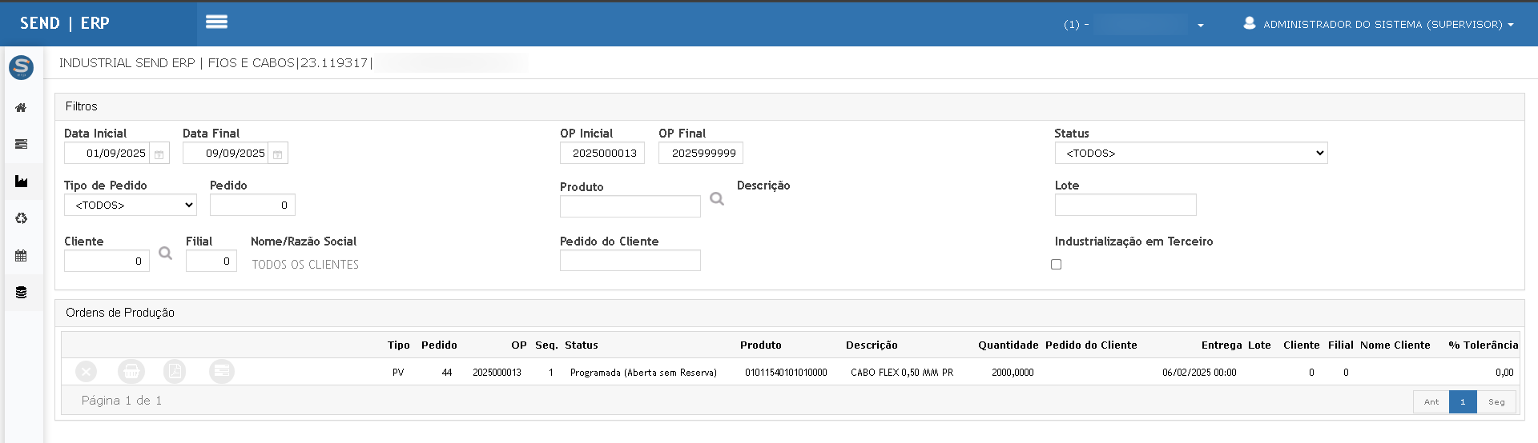Focus the Pedido do Cliente input field
The image size is (1538, 443).
click(x=630, y=261)
